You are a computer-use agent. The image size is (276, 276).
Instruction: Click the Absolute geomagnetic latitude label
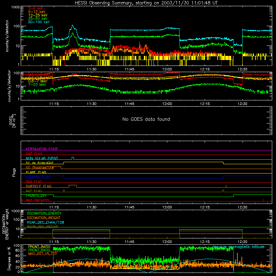coord(238,247)
